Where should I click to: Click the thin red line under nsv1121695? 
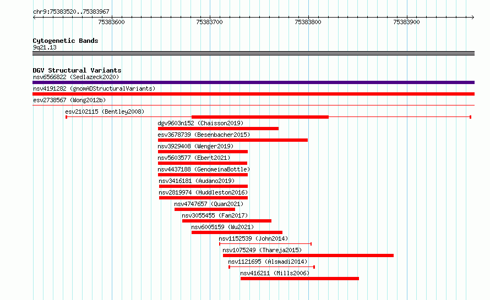pos(272,267)
